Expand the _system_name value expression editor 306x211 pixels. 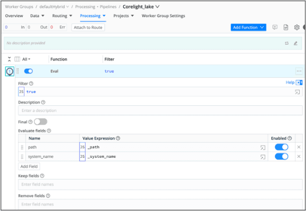263,157
